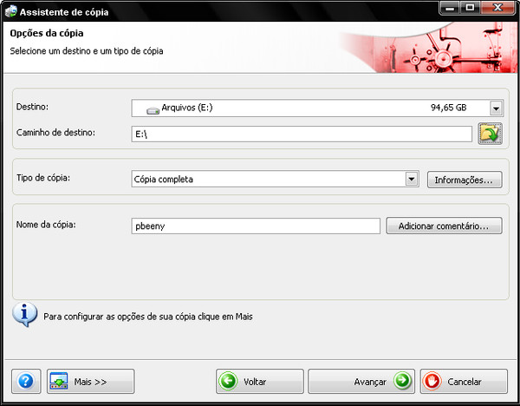Click the Tipo de cópia: label
This screenshot has height=406, width=520.
point(43,178)
